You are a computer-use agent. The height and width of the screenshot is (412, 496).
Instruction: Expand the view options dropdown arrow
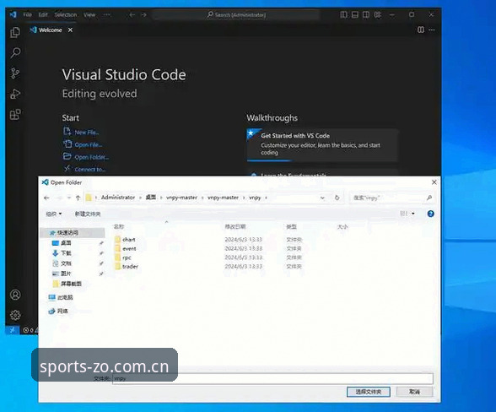point(413,214)
